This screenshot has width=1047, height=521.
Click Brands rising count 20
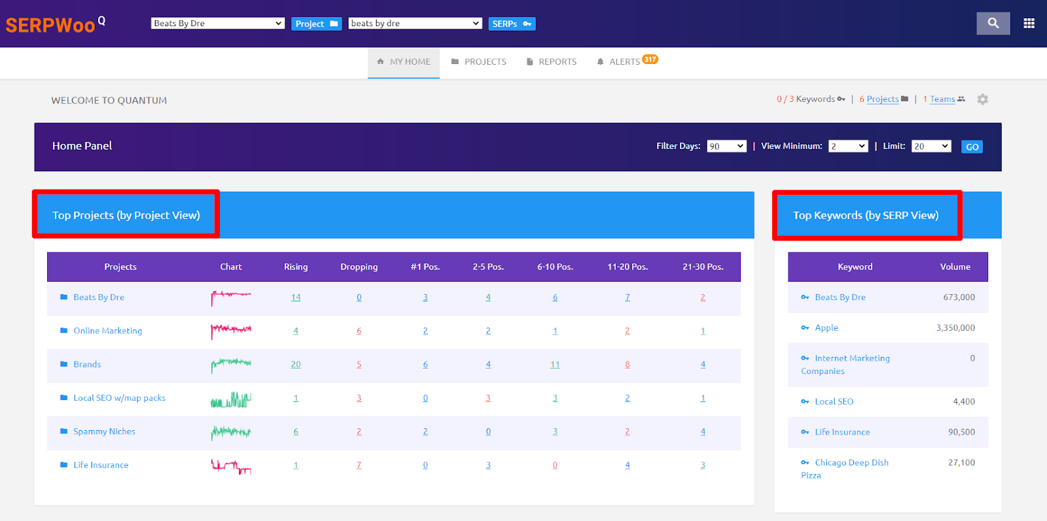point(296,365)
